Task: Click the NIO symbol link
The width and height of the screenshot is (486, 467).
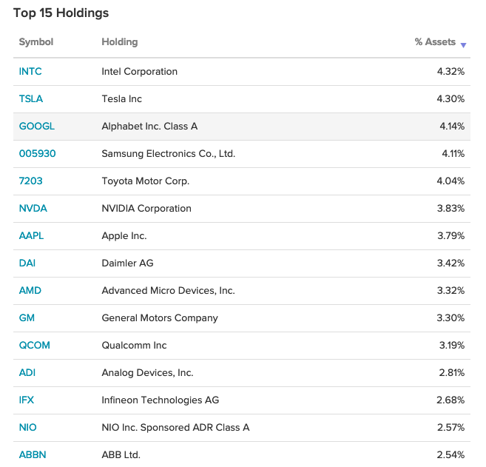Action: [x=28, y=428]
